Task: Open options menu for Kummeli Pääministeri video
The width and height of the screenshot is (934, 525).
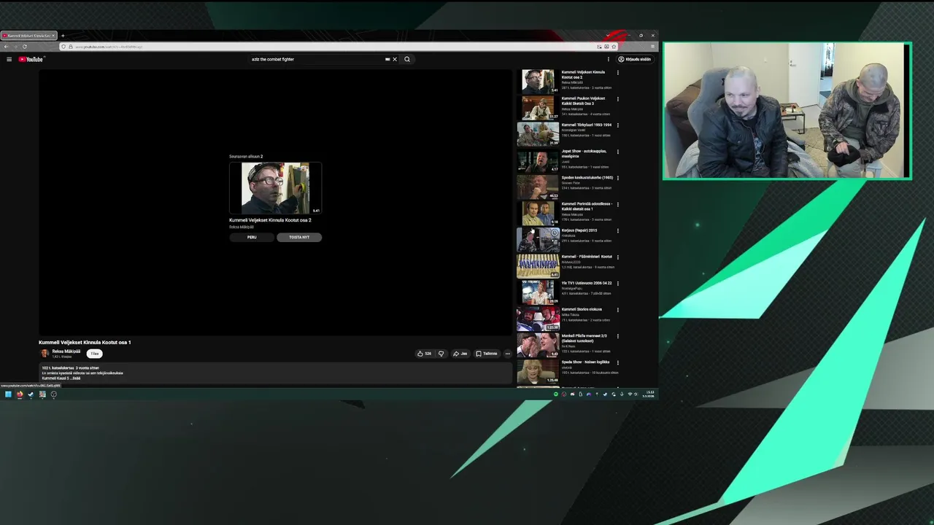Action: pos(618,257)
